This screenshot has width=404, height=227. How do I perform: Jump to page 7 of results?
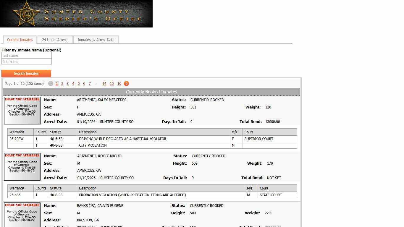(90, 84)
